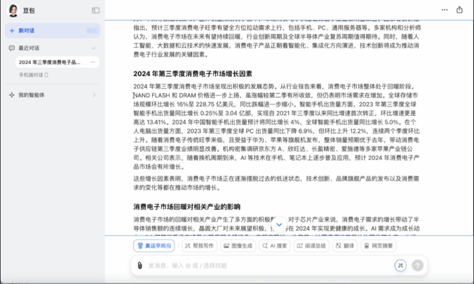The width and height of the screenshot is (474, 284).
Task: Open options for the 2024 年三季度 conversation
Action: coord(93,62)
